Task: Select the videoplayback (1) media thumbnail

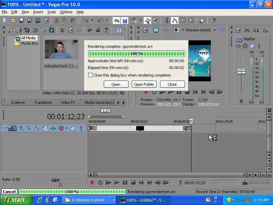Action: (61, 49)
